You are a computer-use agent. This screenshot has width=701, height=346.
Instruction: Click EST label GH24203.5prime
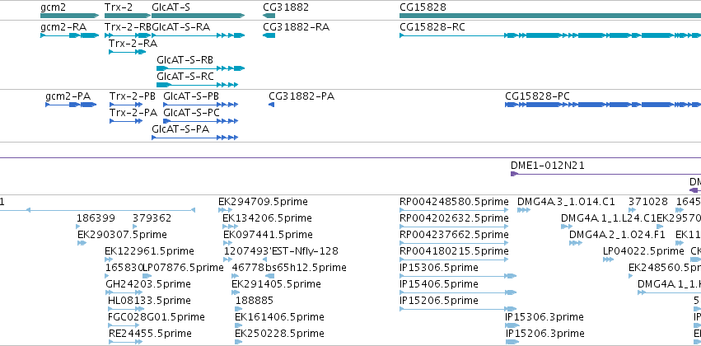(x=148, y=284)
